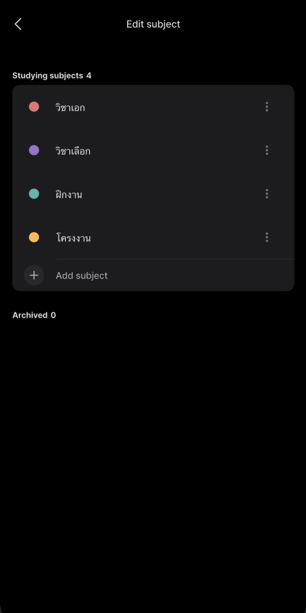306x613 pixels.
Task: Open three-dot menu for วิชาเลือก
Action: pyautogui.click(x=267, y=150)
